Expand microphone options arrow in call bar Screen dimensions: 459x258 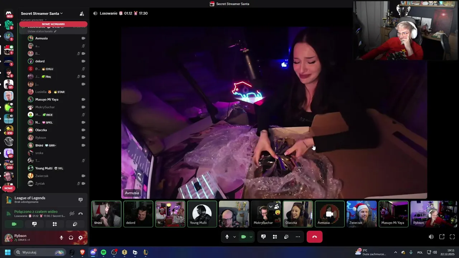tap(235, 237)
